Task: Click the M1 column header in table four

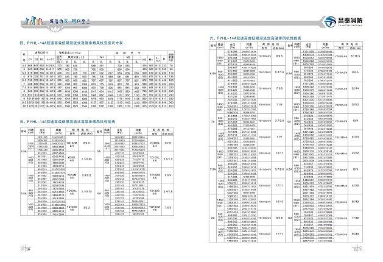Action: click(102, 57)
